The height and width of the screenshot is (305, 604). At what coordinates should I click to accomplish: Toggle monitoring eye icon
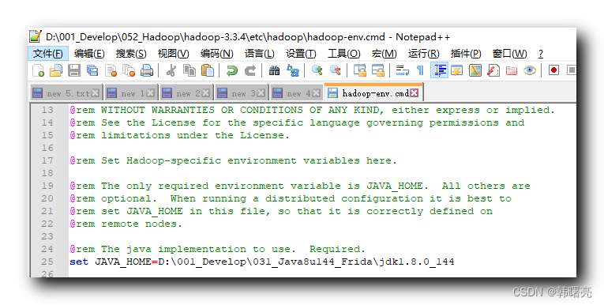tap(530, 70)
